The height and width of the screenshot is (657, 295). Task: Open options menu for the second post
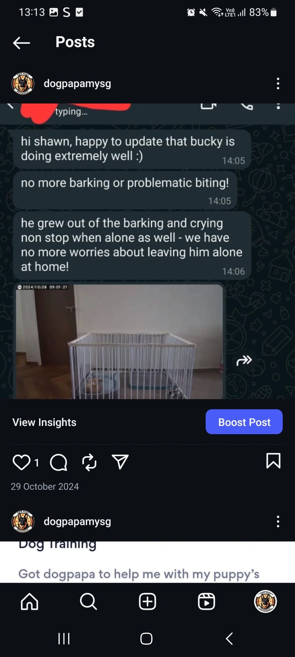(278, 522)
